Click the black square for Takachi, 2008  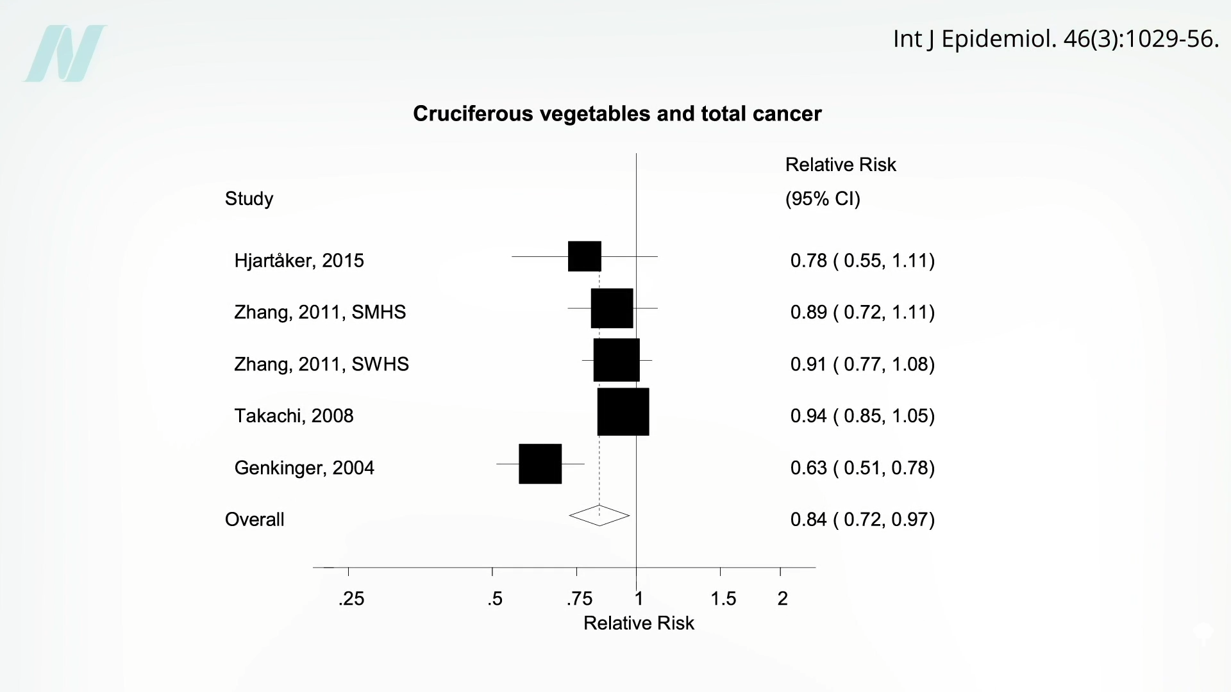623,412
